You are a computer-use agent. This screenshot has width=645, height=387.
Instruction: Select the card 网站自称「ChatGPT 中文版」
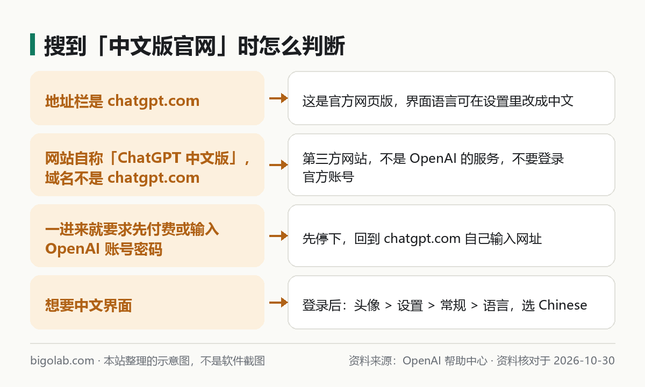tap(147, 165)
